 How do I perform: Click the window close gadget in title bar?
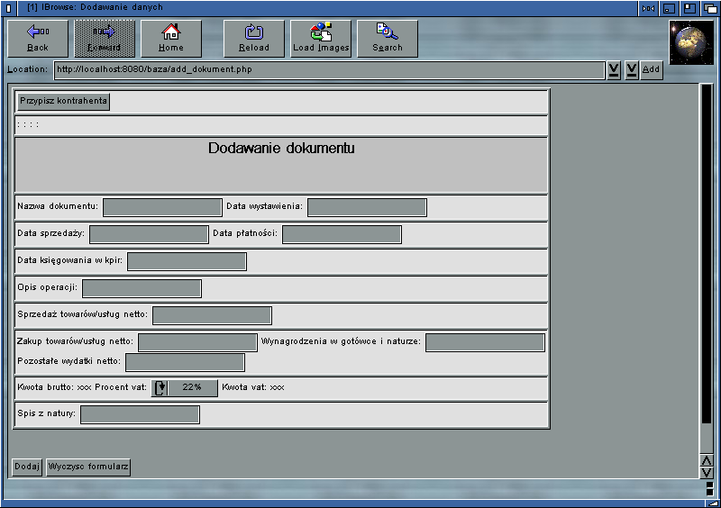click(8, 8)
